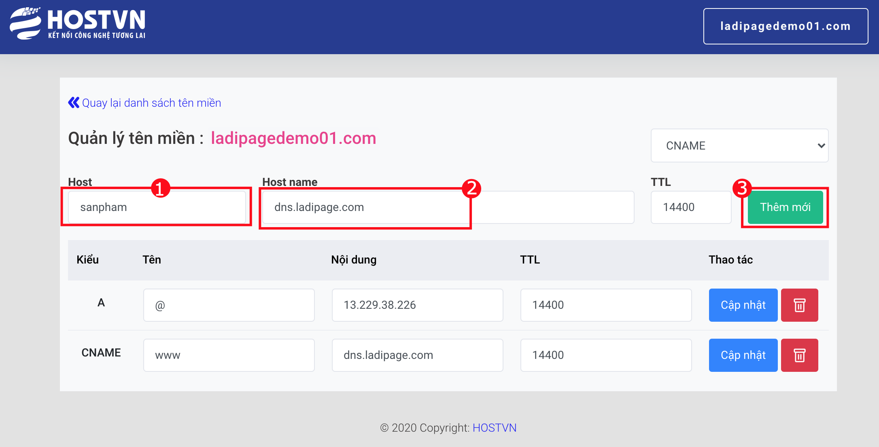Image resolution: width=879 pixels, height=447 pixels.
Task: Edit the CNAME record TTL field
Action: click(606, 355)
